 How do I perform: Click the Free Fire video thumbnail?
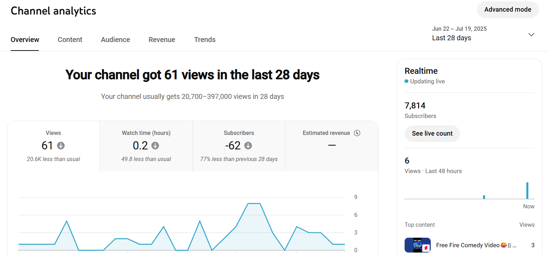pyautogui.click(x=418, y=245)
